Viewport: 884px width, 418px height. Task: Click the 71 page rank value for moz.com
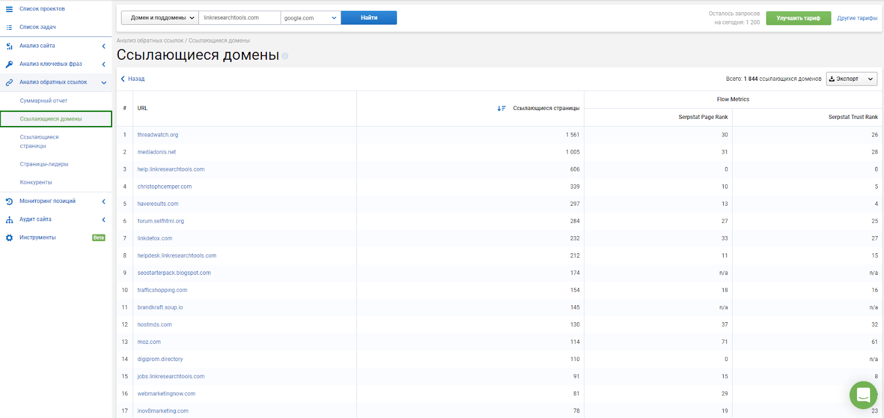point(724,342)
